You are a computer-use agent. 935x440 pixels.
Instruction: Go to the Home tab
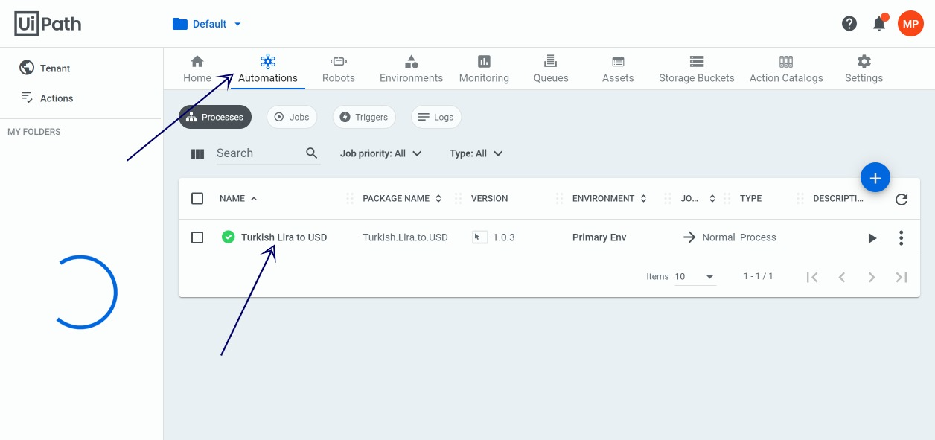pos(197,68)
